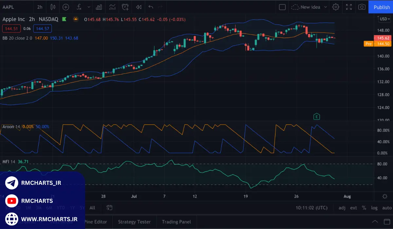The image size is (393, 229).
Task: Open the Trading Panel tab
Action: [x=176, y=222]
